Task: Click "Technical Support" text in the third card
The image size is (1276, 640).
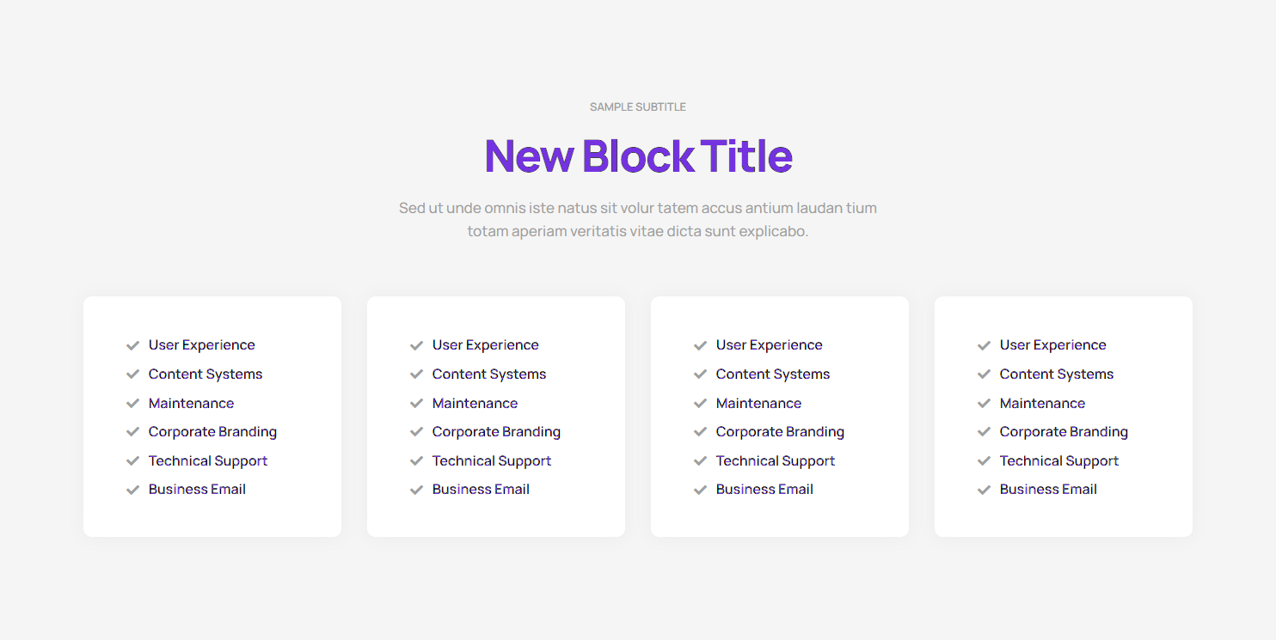Action: click(x=776, y=461)
